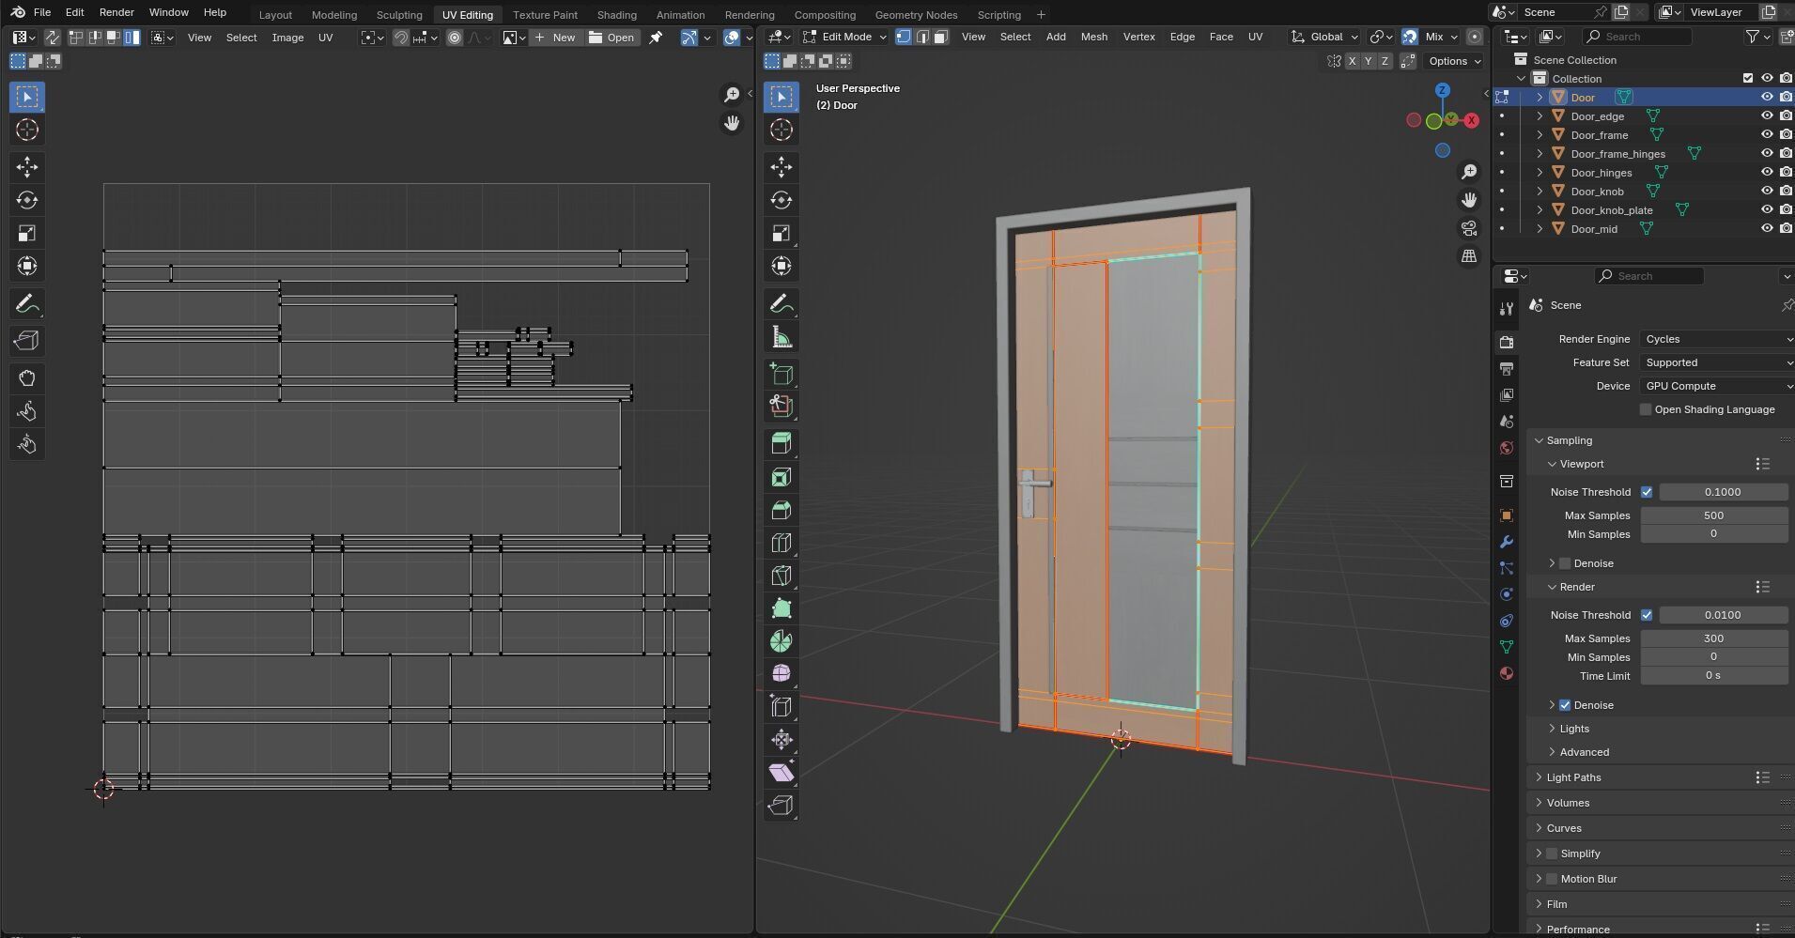The image size is (1795, 938).
Task: Hide the Door_knob object in viewport
Action: click(x=1766, y=192)
